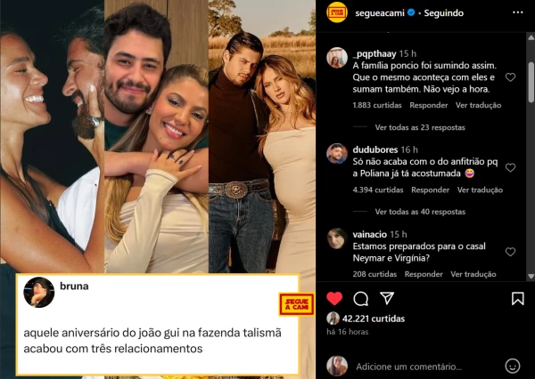Open vainacio's profile picture
The width and height of the screenshot is (535, 379).
coord(337,238)
